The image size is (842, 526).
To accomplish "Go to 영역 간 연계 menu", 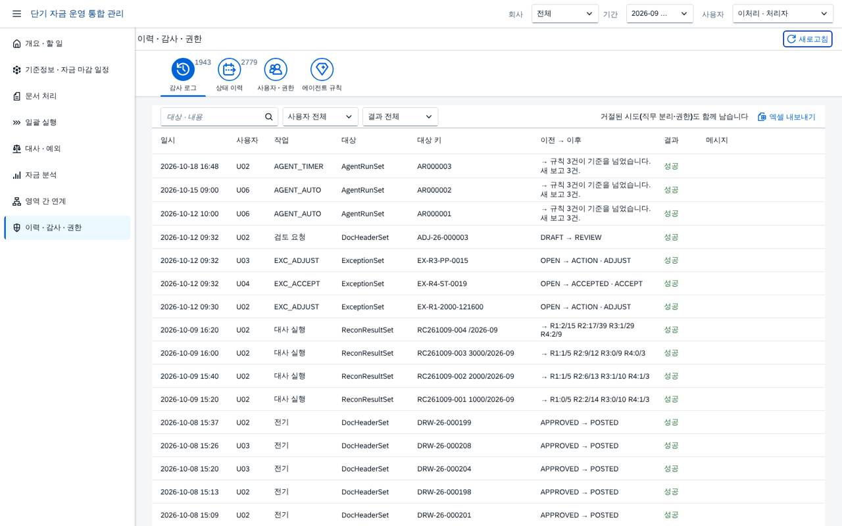I will click(x=67, y=201).
